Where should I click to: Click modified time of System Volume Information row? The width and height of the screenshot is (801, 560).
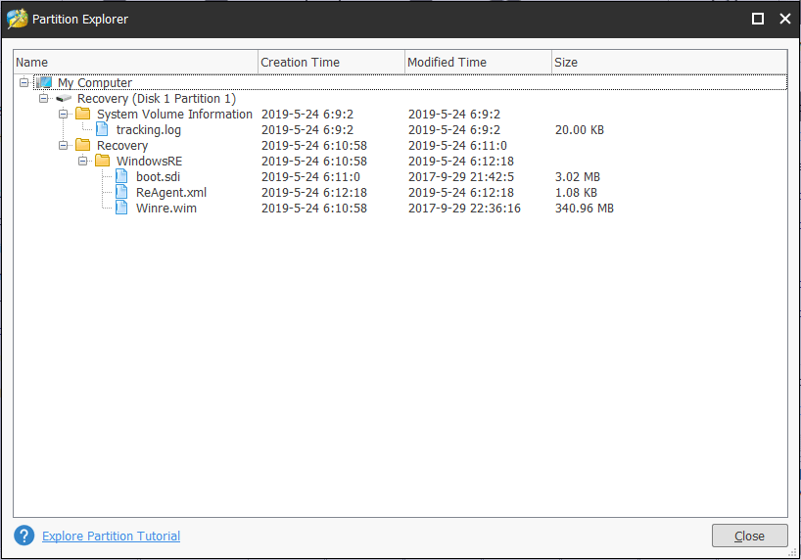point(454,114)
